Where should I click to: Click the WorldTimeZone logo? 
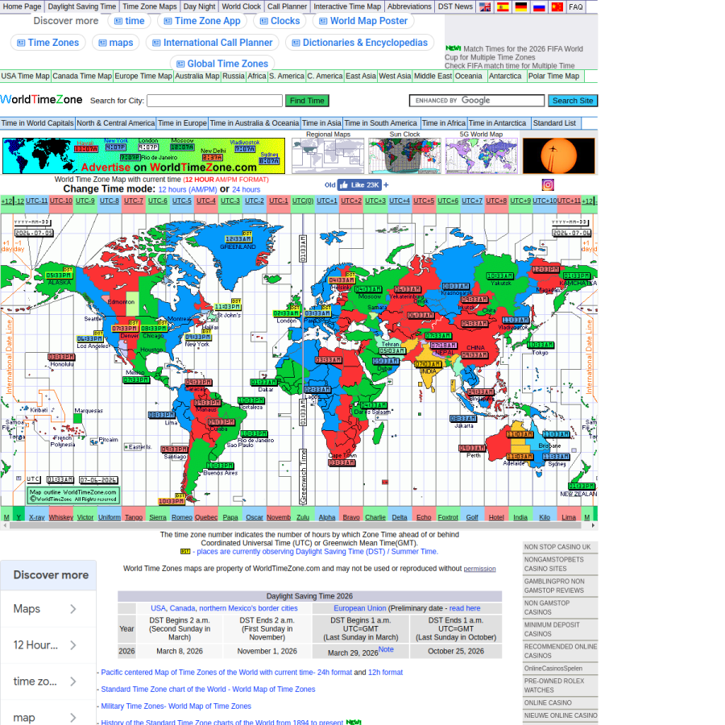[x=41, y=99]
